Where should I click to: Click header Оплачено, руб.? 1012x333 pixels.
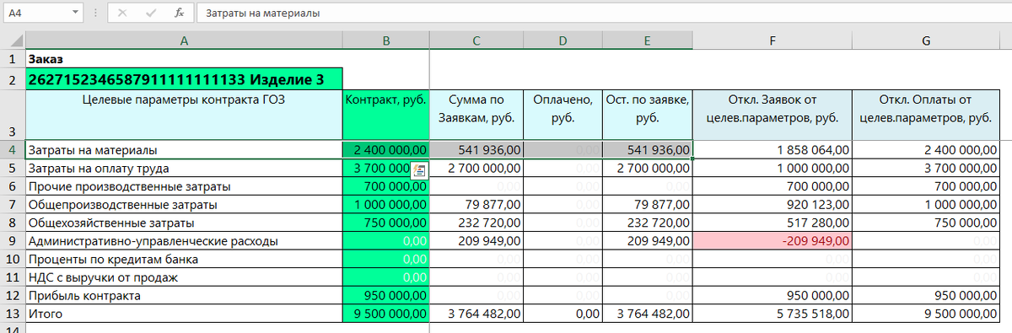click(563, 115)
